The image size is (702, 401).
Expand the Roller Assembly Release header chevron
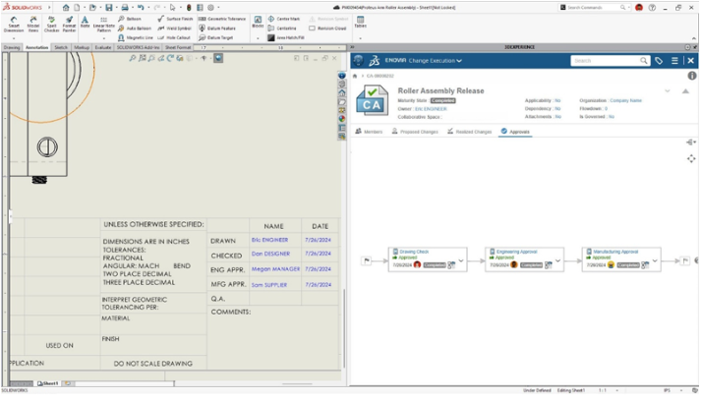[668, 90]
